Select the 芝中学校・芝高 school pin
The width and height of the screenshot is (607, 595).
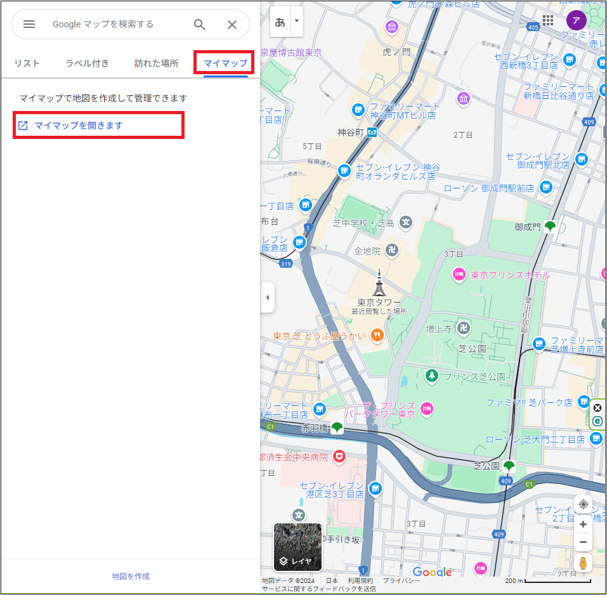406,222
